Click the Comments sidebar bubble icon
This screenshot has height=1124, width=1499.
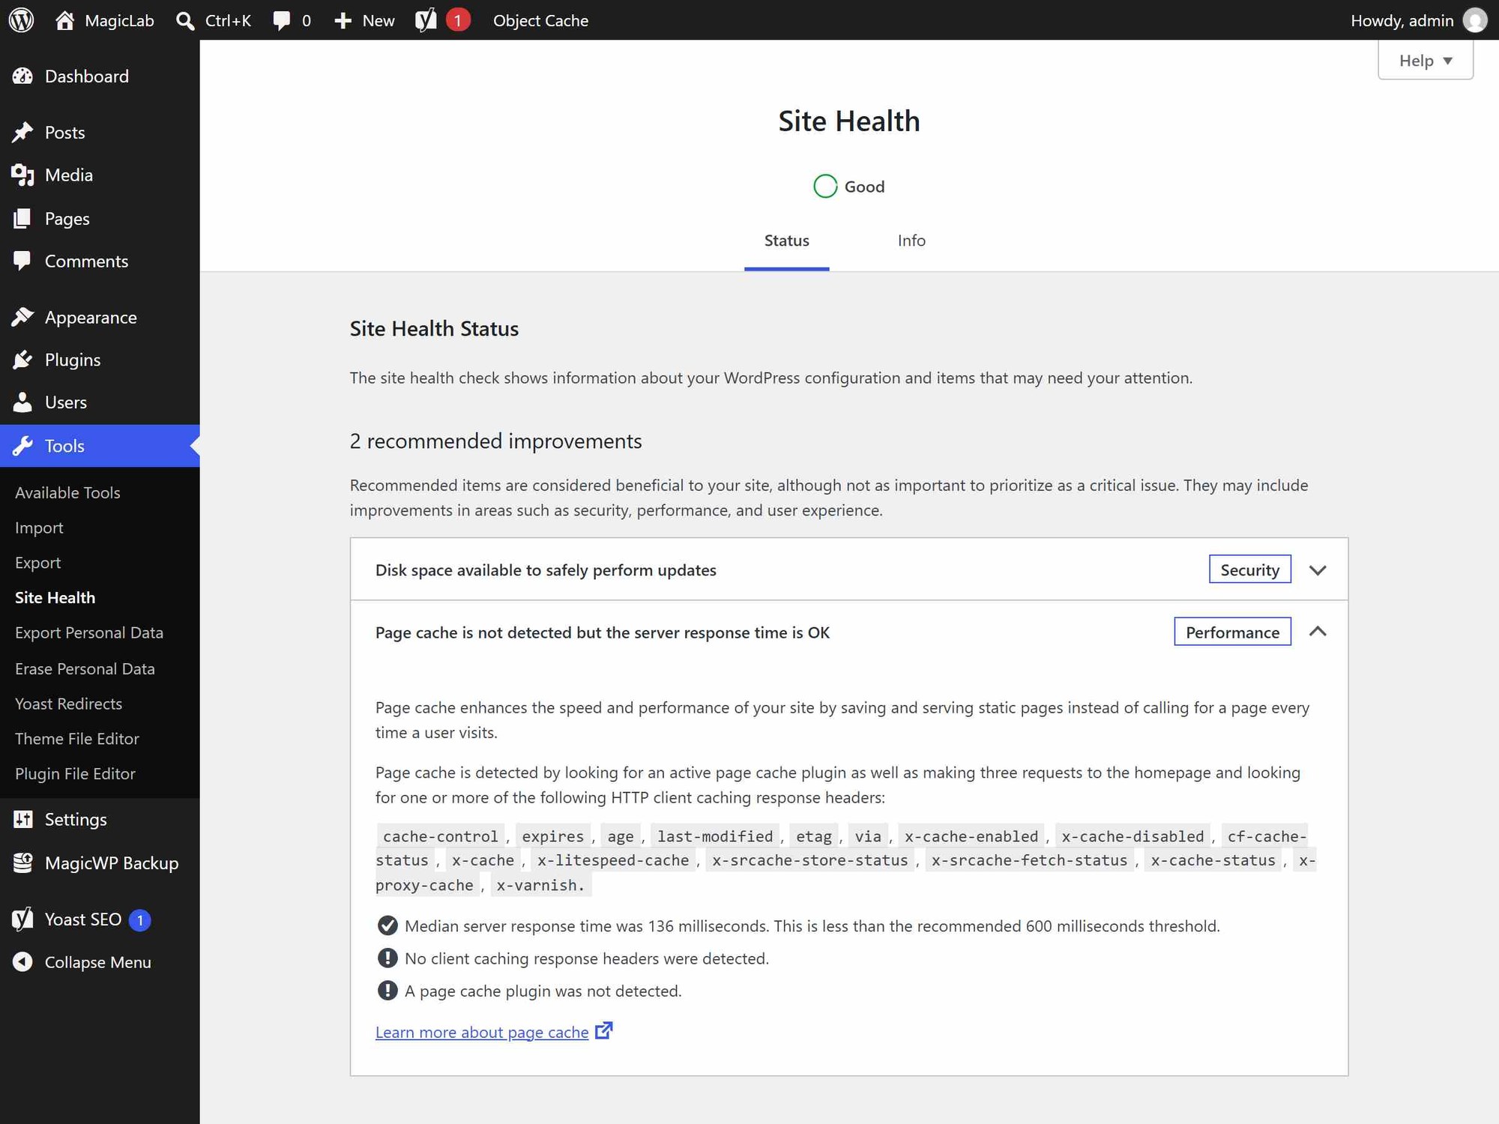click(22, 262)
